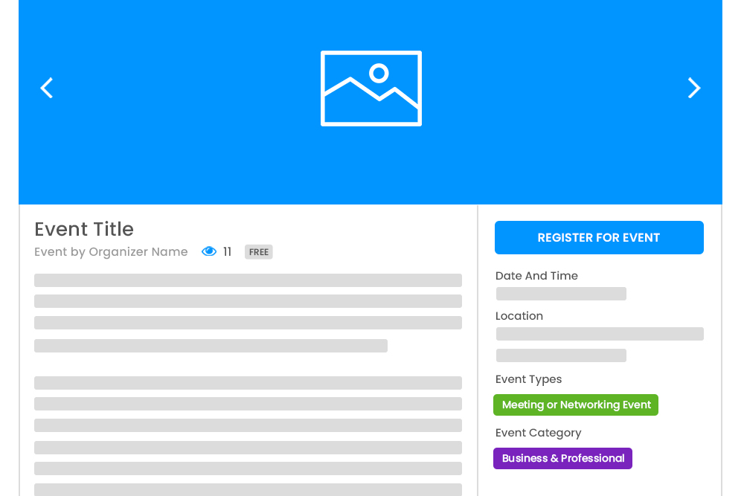The width and height of the screenshot is (744, 496).
Task: Click the right carousel navigation arrow
Action: (x=694, y=88)
